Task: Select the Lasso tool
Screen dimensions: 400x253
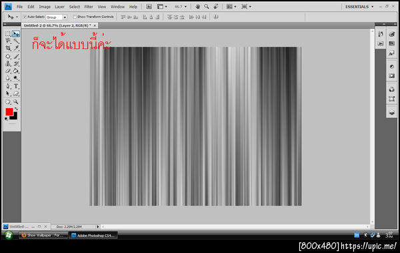Action: coord(8,41)
